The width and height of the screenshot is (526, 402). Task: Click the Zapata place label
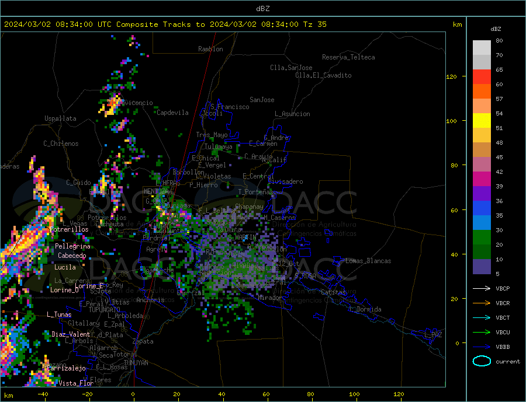(x=143, y=341)
